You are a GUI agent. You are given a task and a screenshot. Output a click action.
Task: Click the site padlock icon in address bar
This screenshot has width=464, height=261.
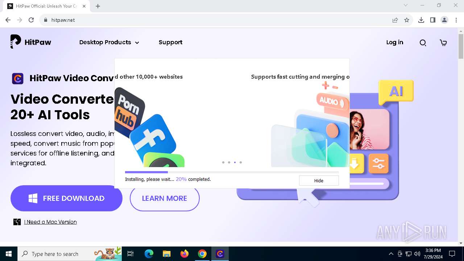(46, 20)
